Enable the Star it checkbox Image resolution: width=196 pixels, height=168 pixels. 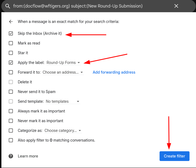click(11, 53)
